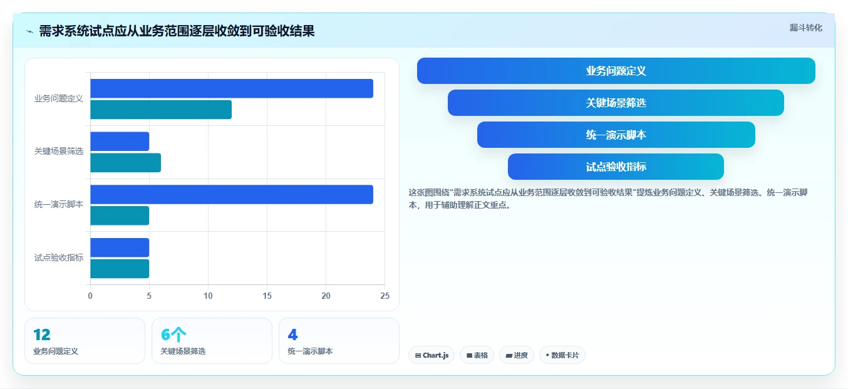Click the teal bar for 业务问题定义

click(161, 110)
